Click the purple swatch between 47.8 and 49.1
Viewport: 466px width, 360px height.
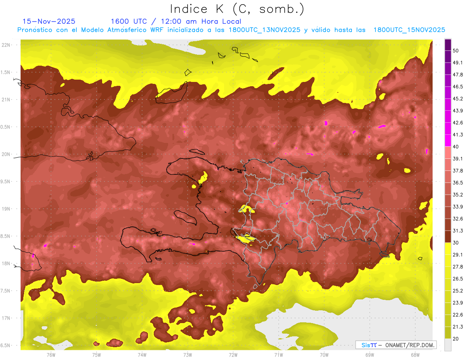coord(448,69)
